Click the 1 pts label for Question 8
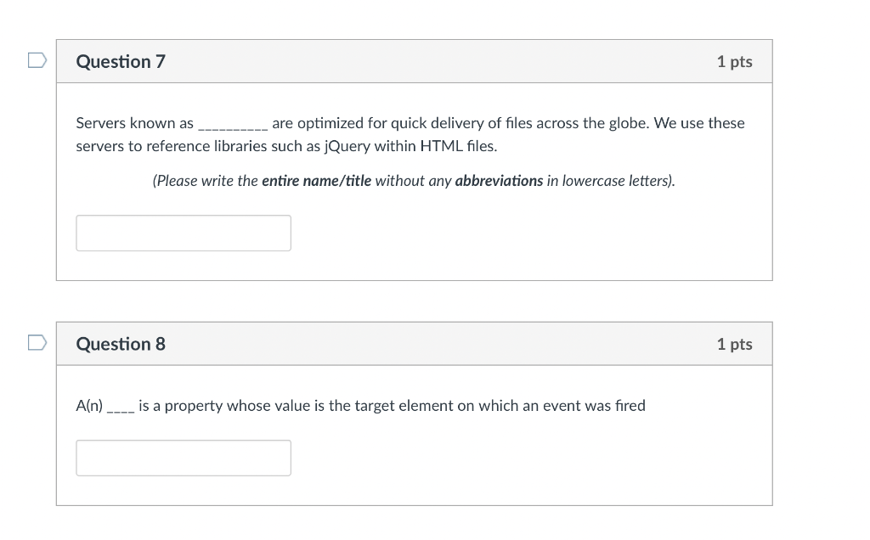Screen dimensions: 870x540 coord(734,344)
